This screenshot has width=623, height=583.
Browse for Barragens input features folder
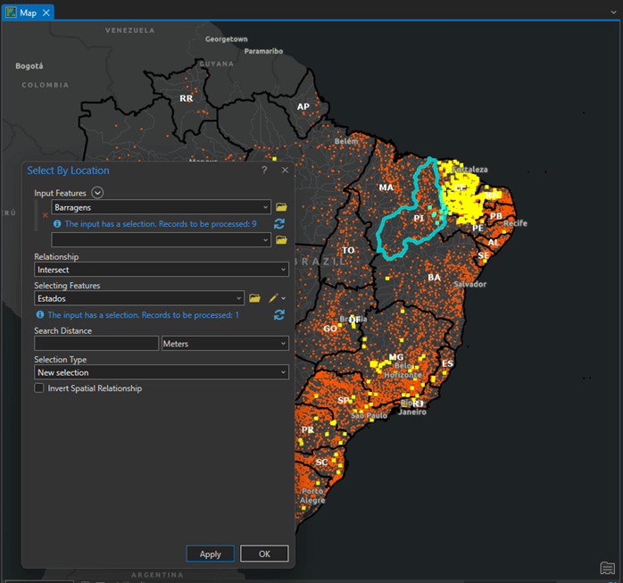click(281, 207)
